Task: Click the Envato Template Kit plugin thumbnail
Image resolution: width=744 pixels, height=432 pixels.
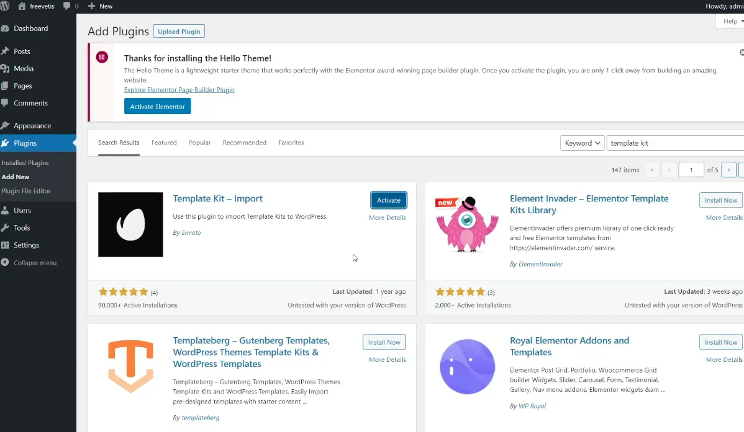Action: (x=130, y=224)
